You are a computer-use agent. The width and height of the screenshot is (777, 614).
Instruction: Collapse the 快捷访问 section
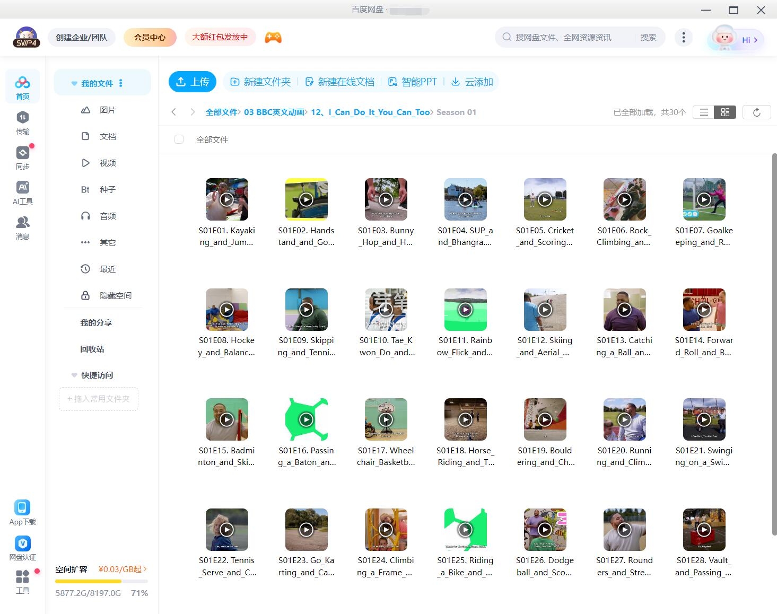click(74, 375)
